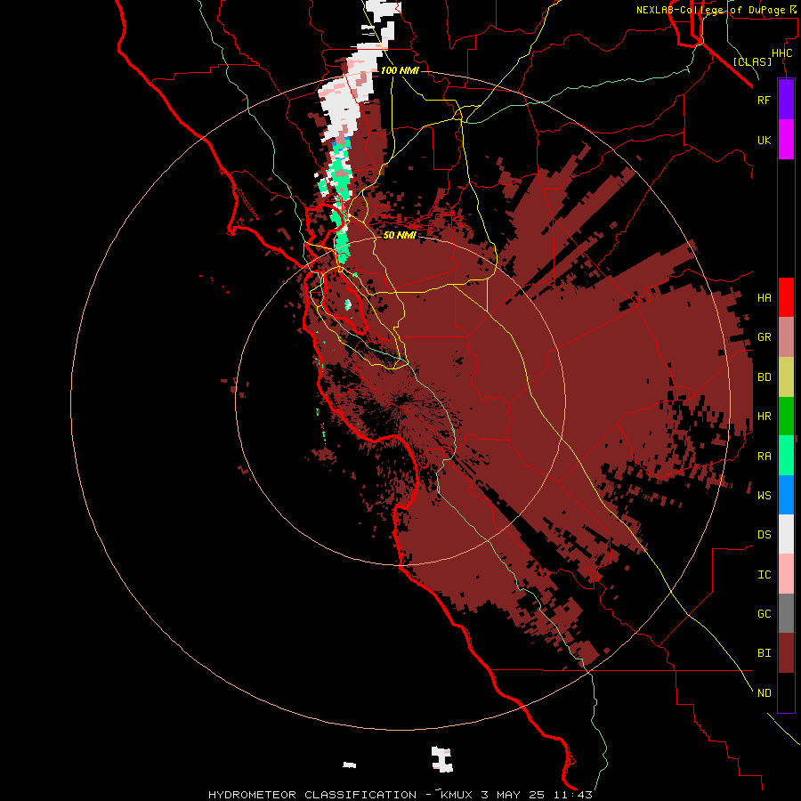Image resolution: width=801 pixels, height=801 pixels.
Task: Click the IC pink legend swatch
Action: (786, 574)
